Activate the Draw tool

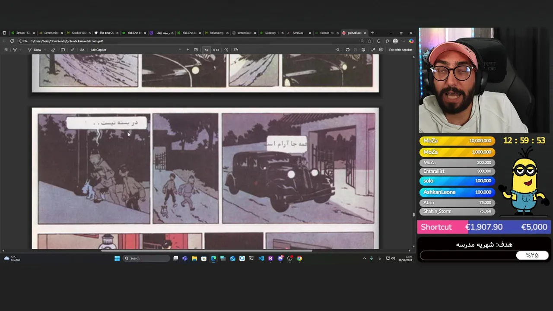pos(35,50)
